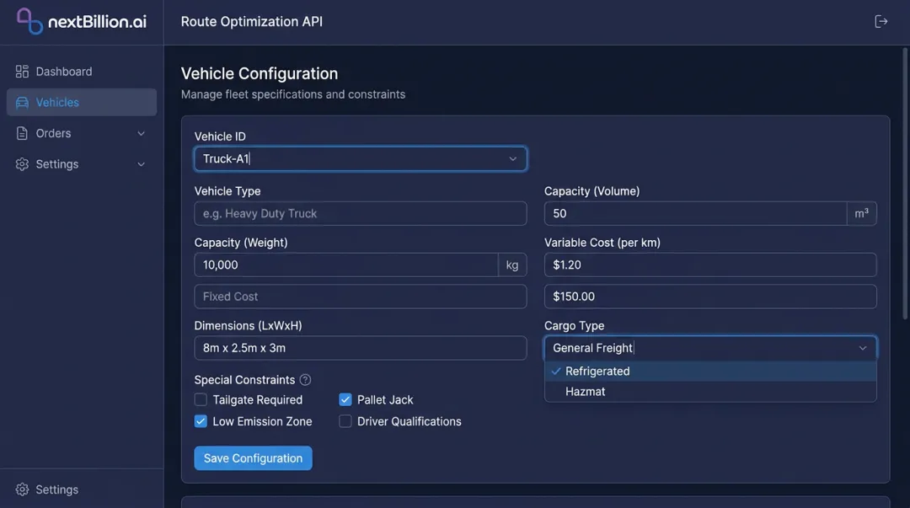
Task: Click the Vehicle ID Truck-A1 field
Action: click(x=361, y=159)
